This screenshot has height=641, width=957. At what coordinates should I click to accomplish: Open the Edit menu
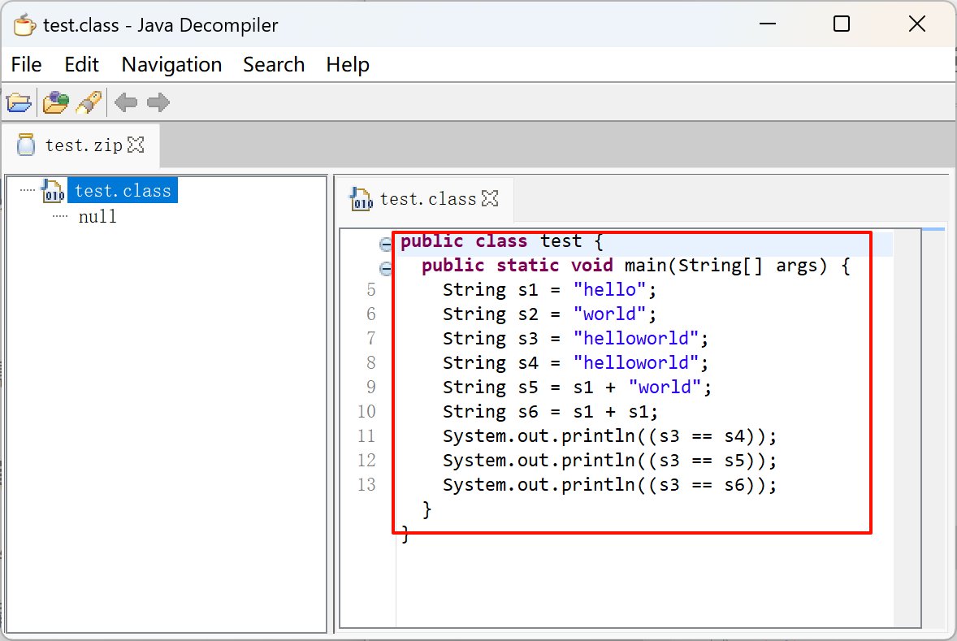pos(81,65)
